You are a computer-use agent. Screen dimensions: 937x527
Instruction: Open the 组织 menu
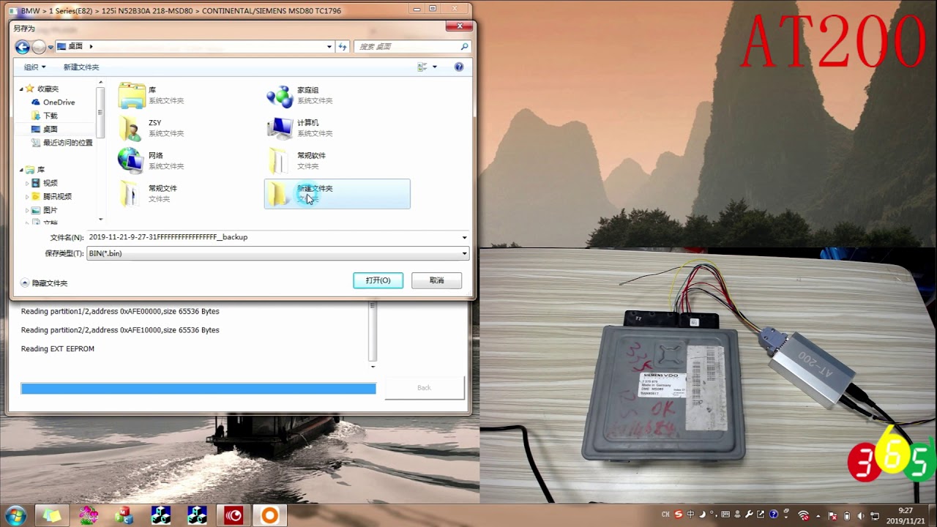[x=34, y=67]
